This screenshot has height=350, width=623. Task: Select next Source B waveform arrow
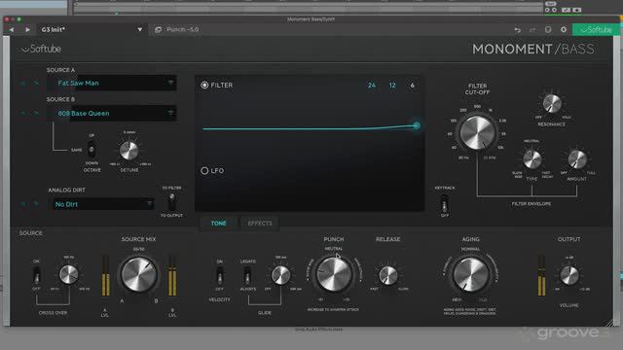coord(36,113)
